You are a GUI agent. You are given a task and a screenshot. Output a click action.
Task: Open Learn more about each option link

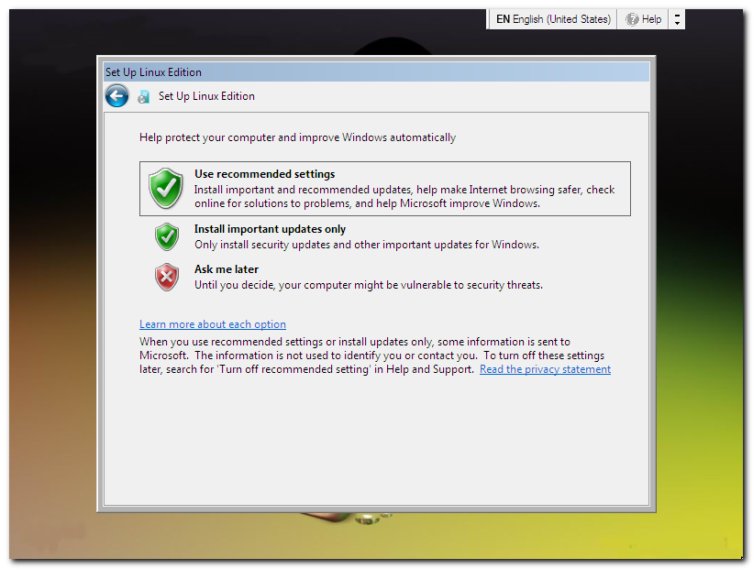tap(212, 324)
